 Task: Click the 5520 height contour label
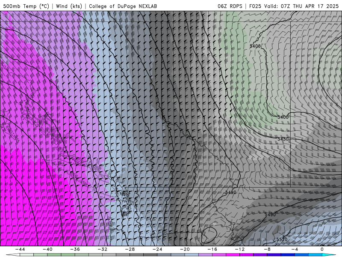(x=282, y=239)
